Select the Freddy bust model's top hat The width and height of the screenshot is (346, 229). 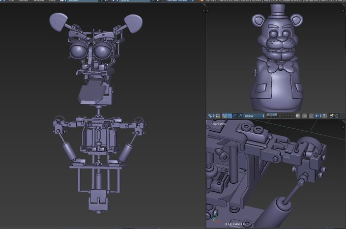(278, 10)
